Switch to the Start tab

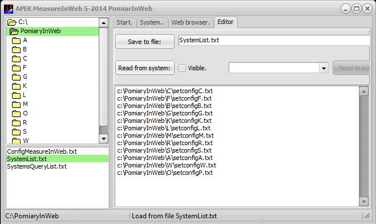[x=124, y=22]
